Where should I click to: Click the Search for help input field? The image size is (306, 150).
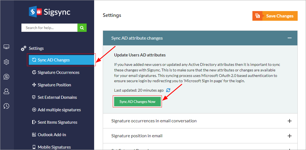pos(49,28)
